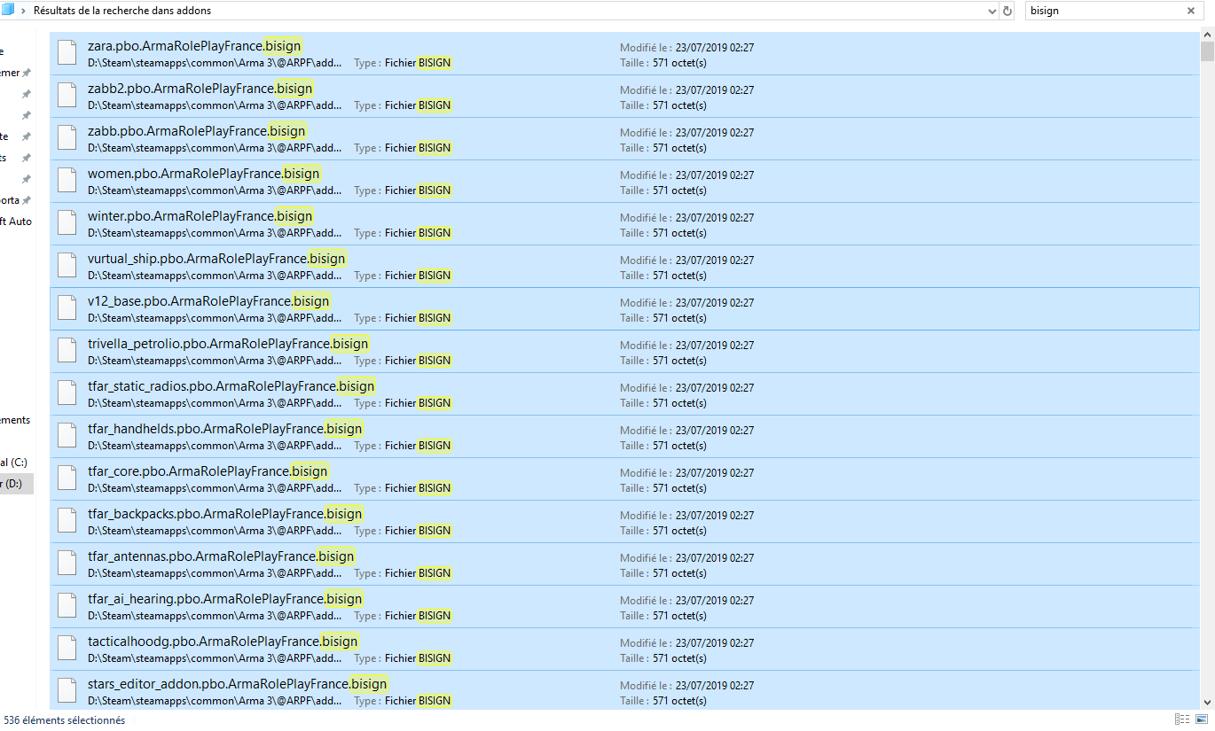Click the file icon of zabb2.pbo.ArmaRolePlayFrance.bisign

(67, 96)
